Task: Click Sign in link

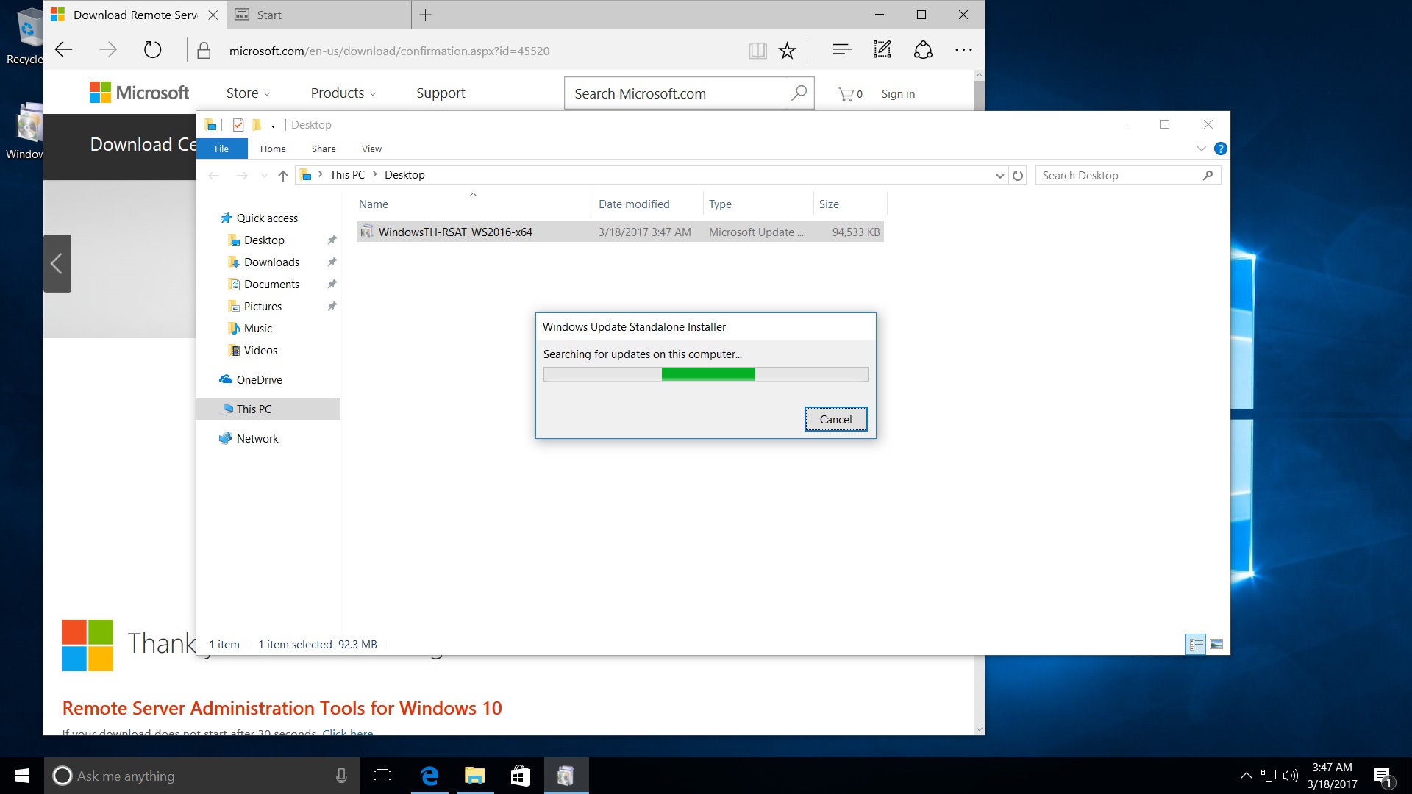Action: tap(898, 94)
